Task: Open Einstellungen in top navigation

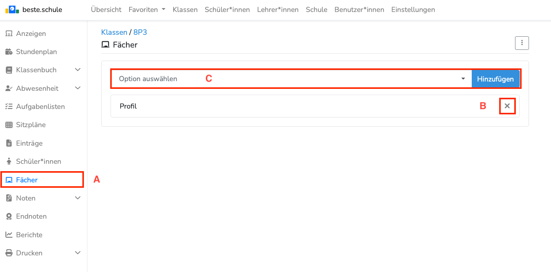Action: (x=413, y=10)
